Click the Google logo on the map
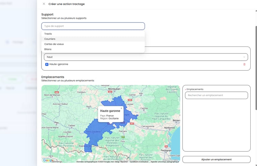Image resolution: width=257 pixels, height=166 pixels. (48, 160)
